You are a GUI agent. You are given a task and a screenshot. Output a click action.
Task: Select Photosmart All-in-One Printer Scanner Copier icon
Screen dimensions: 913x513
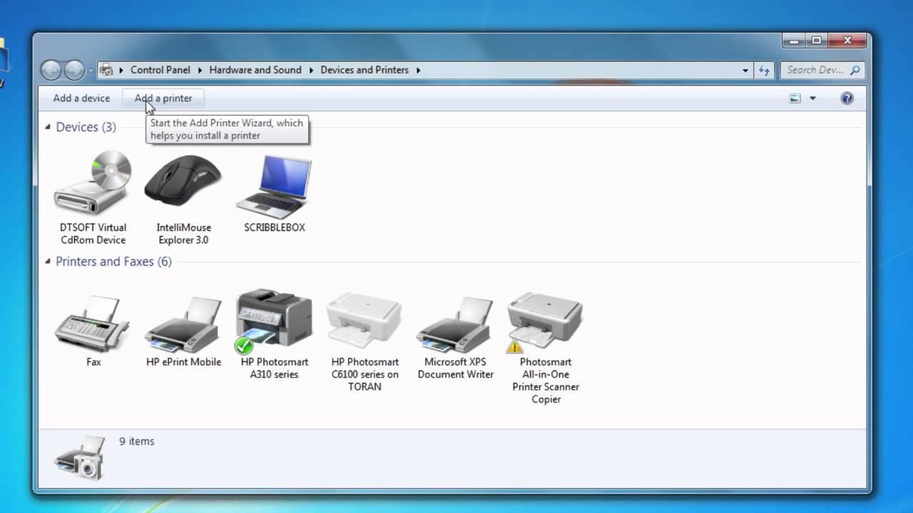click(x=546, y=322)
